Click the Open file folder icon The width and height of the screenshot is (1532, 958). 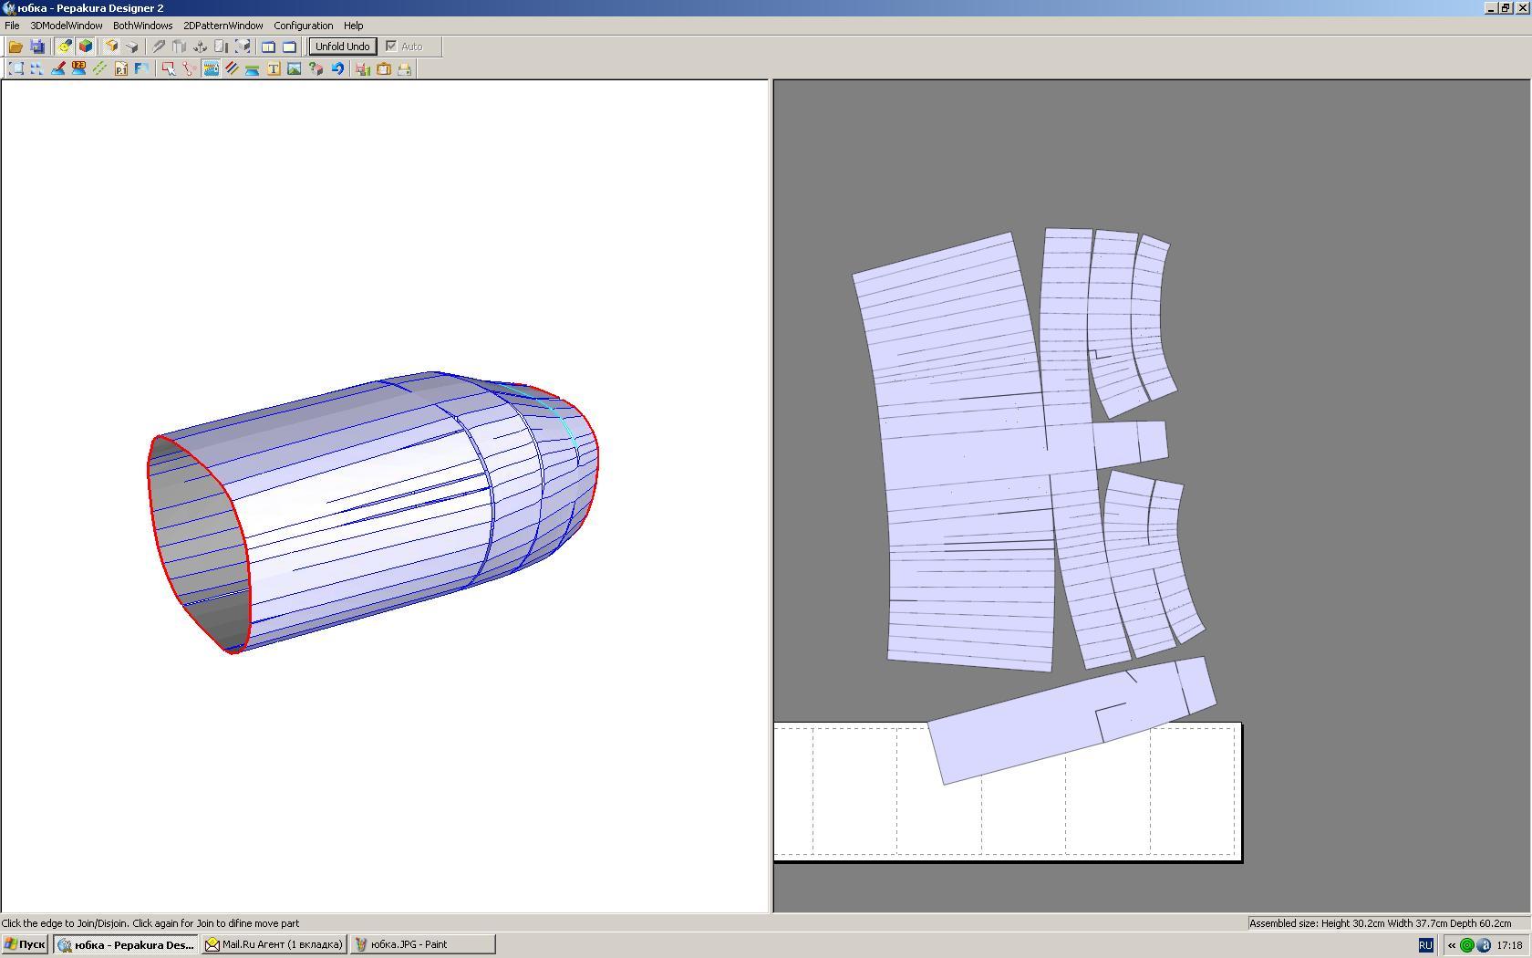[x=16, y=47]
